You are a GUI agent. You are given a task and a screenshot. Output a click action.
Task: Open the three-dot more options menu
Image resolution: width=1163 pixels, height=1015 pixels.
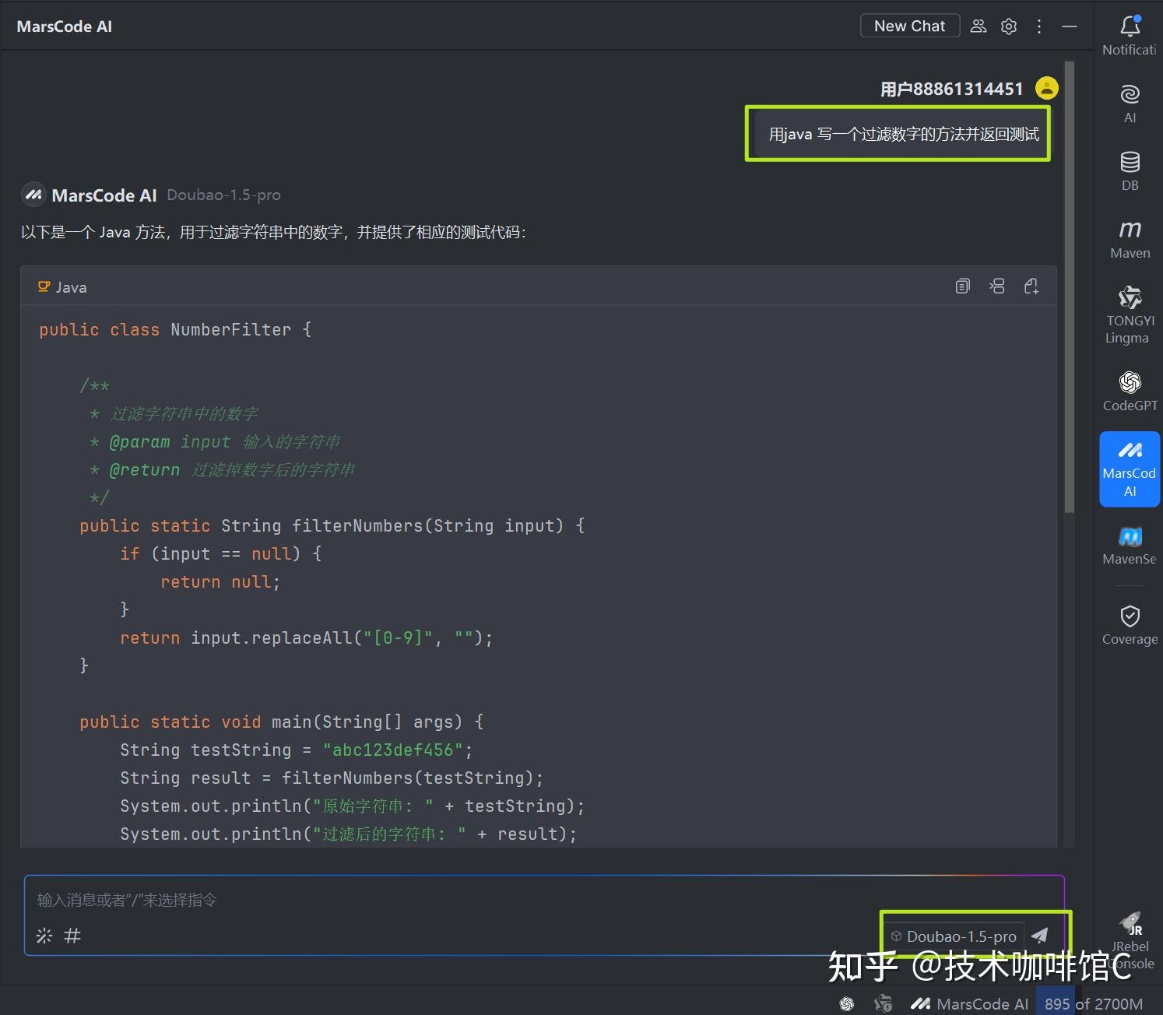(1039, 26)
